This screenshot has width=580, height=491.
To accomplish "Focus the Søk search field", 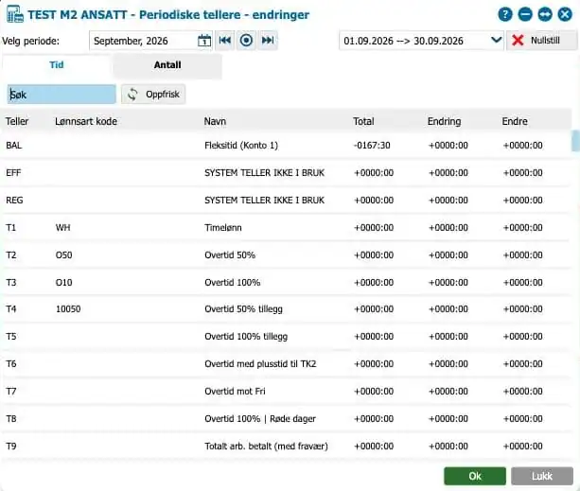I will pos(62,95).
